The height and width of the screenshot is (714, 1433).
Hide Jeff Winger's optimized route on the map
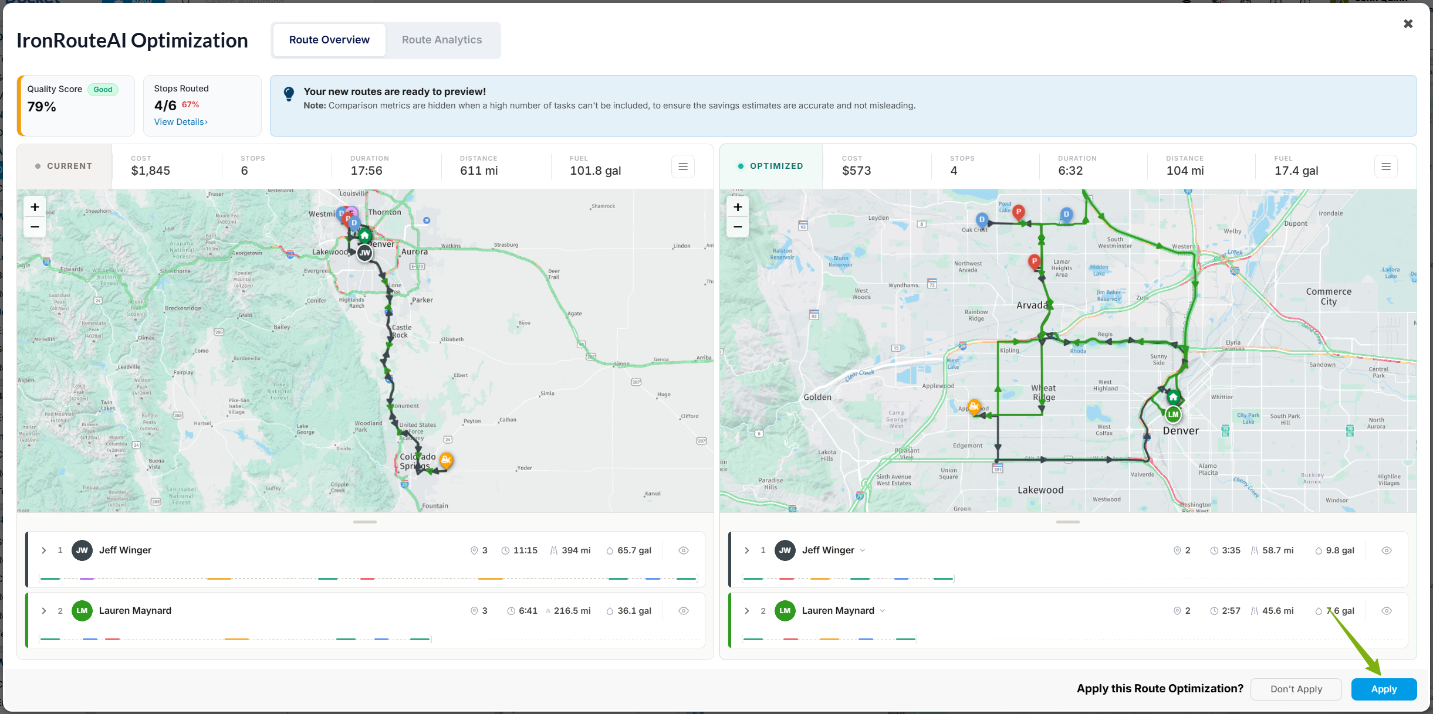coord(1387,550)
